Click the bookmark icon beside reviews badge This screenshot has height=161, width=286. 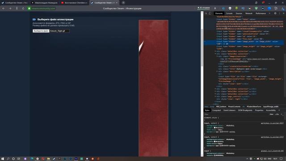pos(215,8)
